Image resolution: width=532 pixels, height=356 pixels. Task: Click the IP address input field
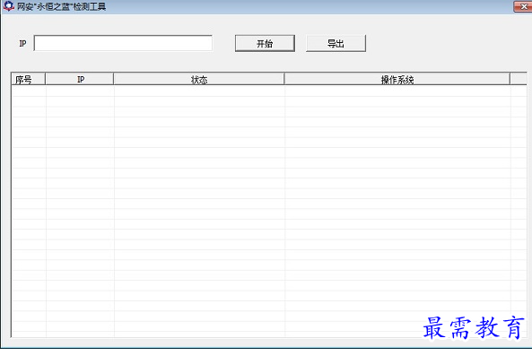click(123, 43)
